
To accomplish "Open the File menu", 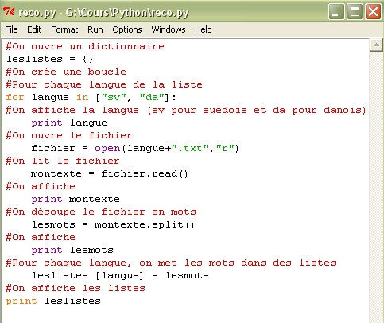I will (11, 29).
